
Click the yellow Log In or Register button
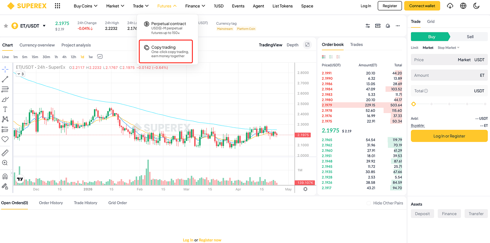tap(449, 136)
